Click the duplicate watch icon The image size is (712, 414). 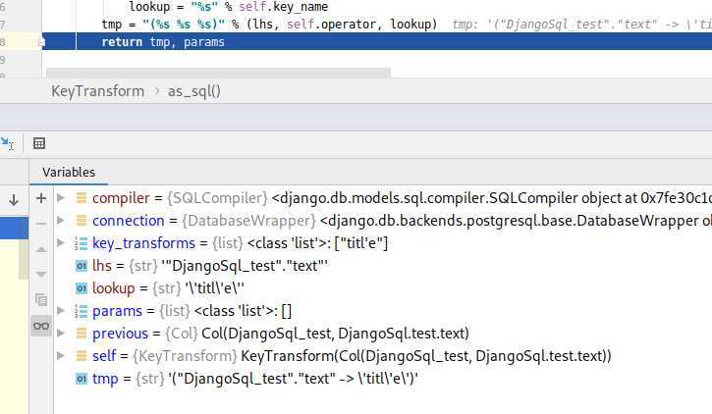41,299
